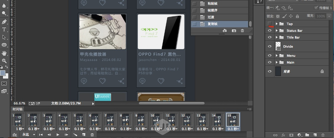334x138 pixels.
Task: Open frame 15 delay dropdown
Action: (233, 129)
